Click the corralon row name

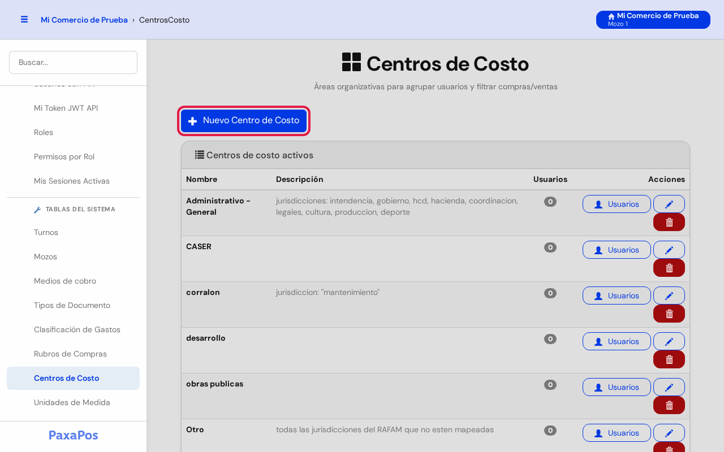point(203,292)
